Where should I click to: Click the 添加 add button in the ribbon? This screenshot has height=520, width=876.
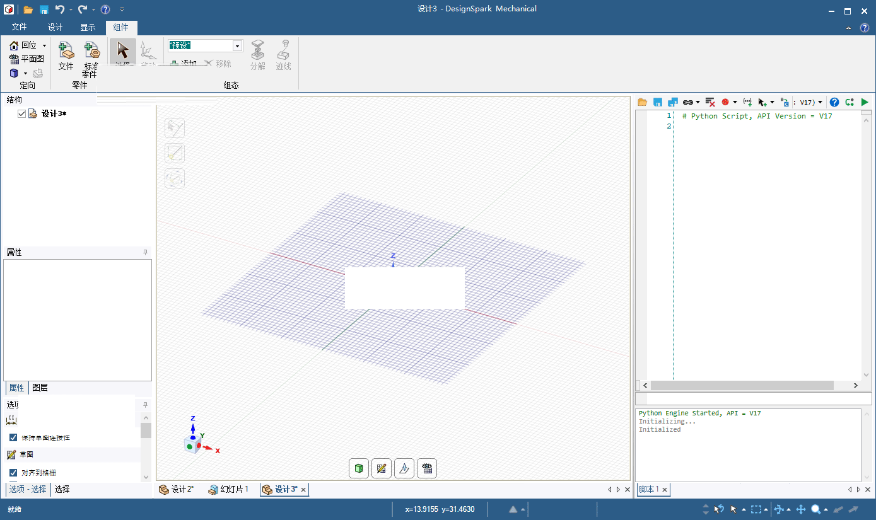(186, 63)
